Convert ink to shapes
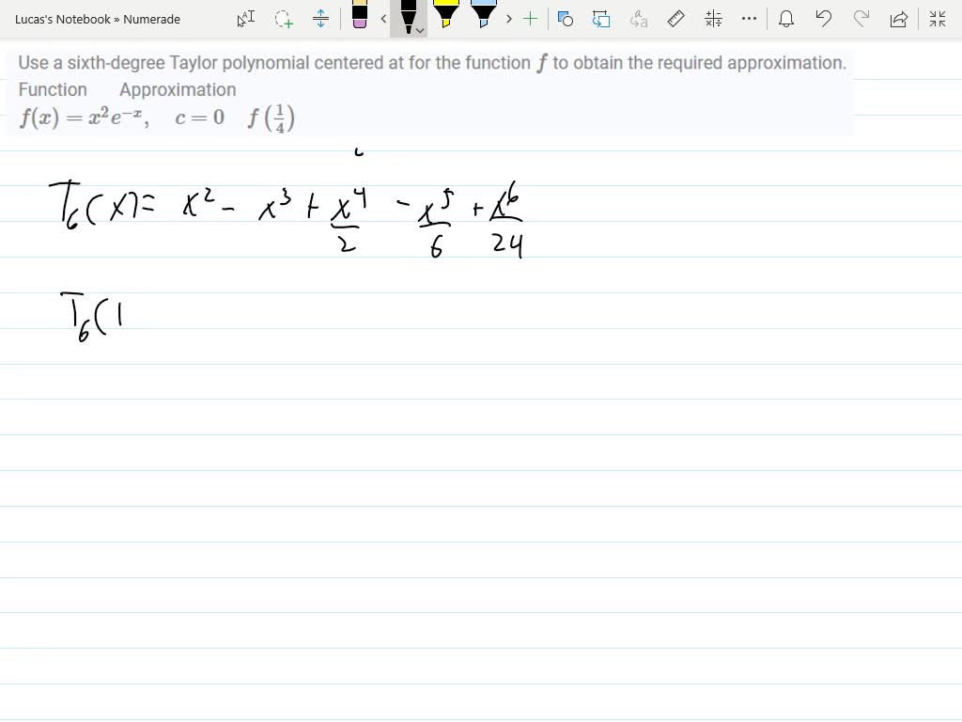Image resolution: width=962 pixels, height=722 pixels. (565, 19)
